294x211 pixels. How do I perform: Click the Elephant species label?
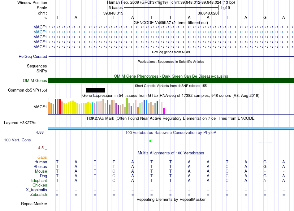click(x=39, y=180)
